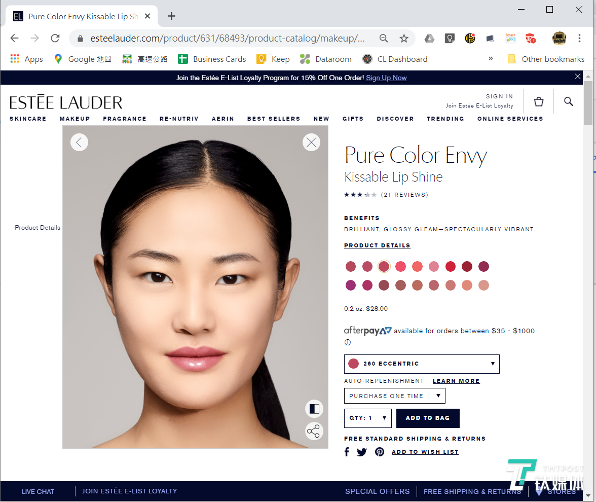Close the virtual try-on viewer
The image size is (596, 502).
click(x=311, y=142)
